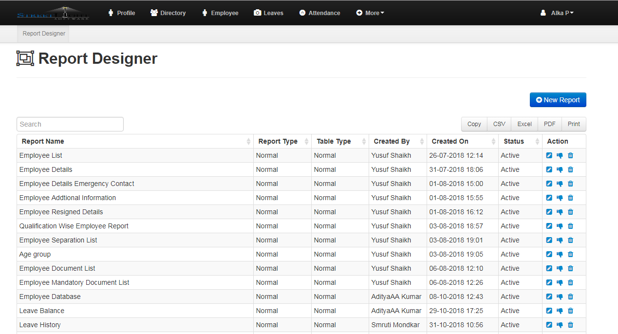Go to the Directory menu
618x334 pixels.
click(x=168, y=13)
